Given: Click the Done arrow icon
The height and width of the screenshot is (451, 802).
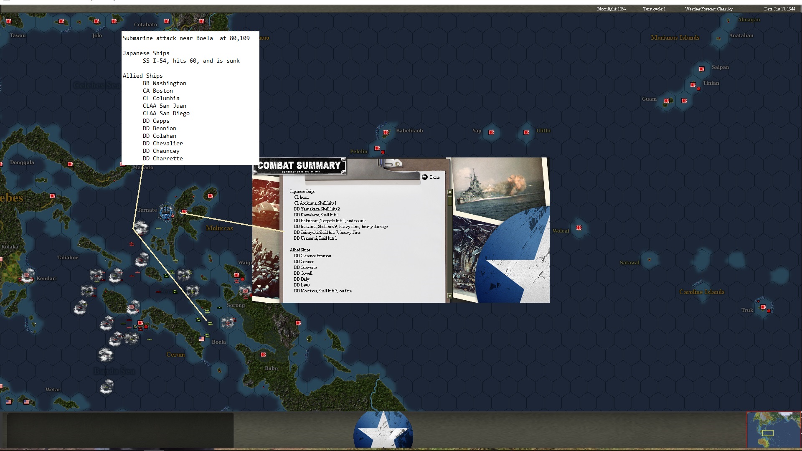Looking at the screenshot, I should coord(425,177).
